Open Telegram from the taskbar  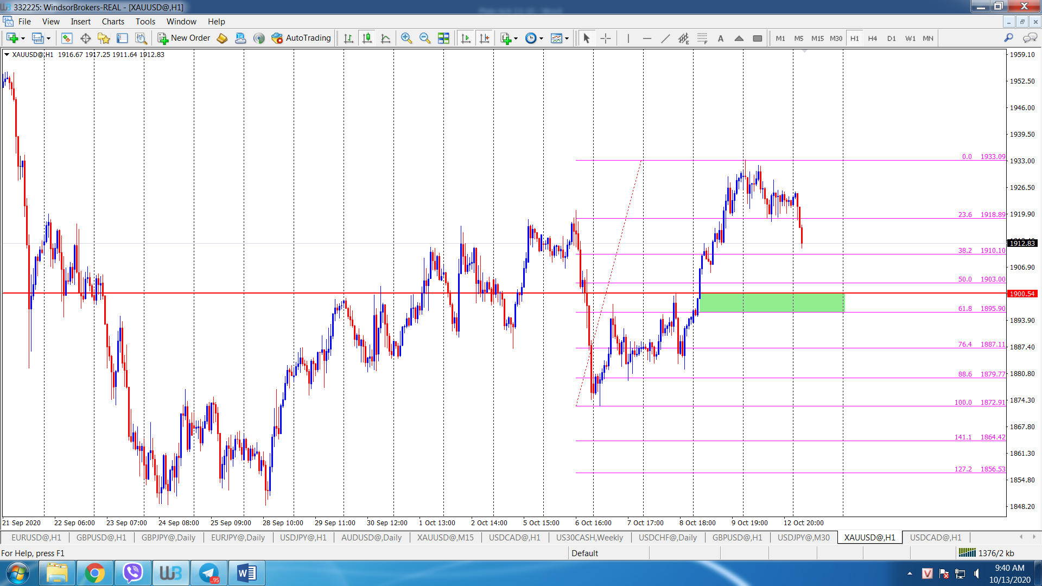[x=209, y=573]
